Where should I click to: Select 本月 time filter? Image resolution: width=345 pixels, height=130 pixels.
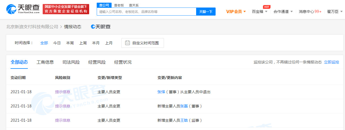coord(96,43)
